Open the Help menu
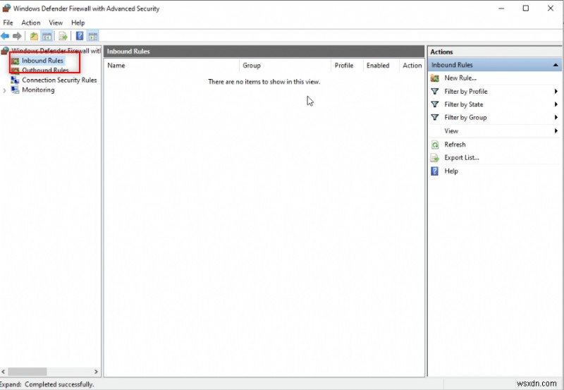 (x=78, y=23)
